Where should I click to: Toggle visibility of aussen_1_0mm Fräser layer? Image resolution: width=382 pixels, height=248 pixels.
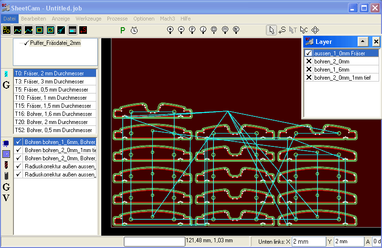coord(308,53)
